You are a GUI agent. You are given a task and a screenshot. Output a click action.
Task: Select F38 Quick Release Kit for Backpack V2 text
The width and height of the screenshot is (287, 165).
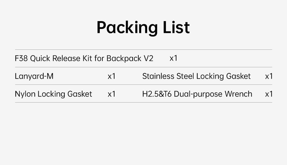[84, 59]
